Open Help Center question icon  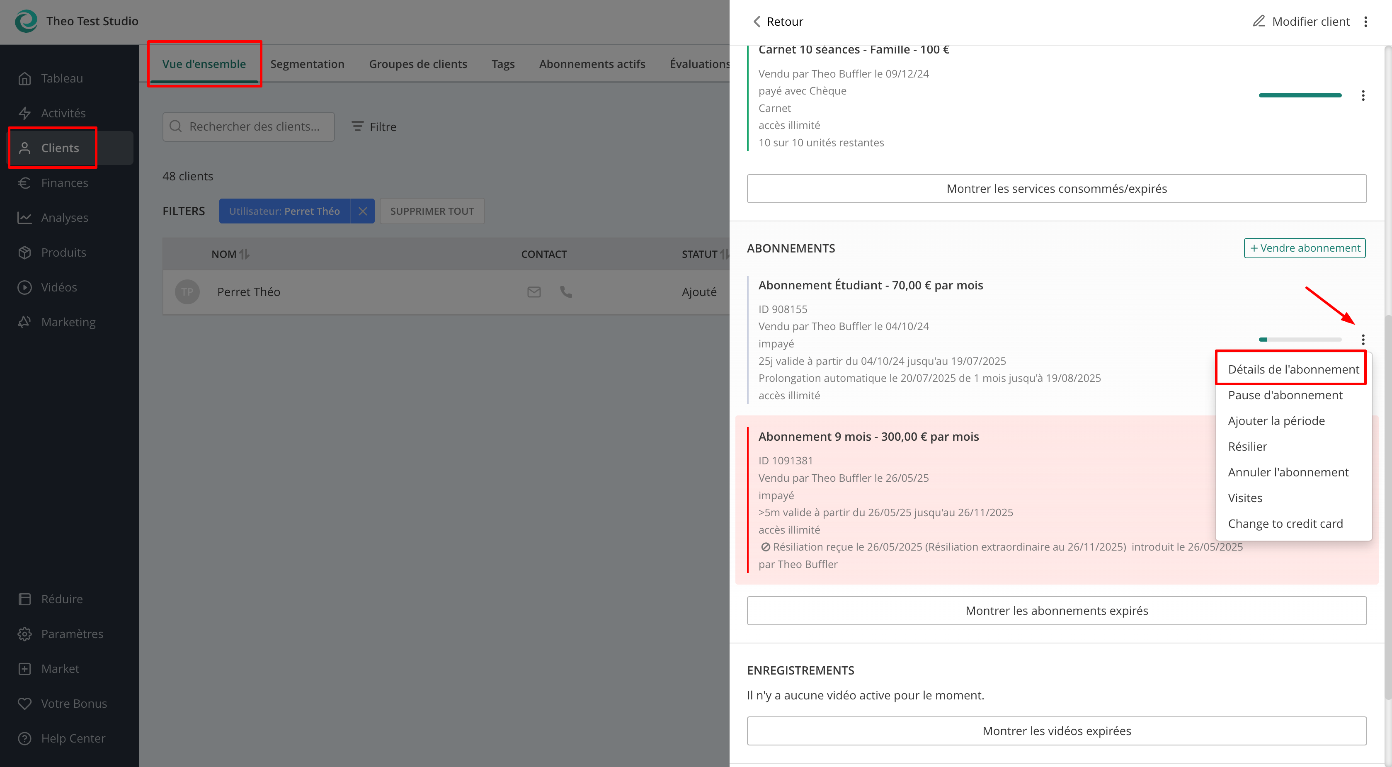point(24,738)
